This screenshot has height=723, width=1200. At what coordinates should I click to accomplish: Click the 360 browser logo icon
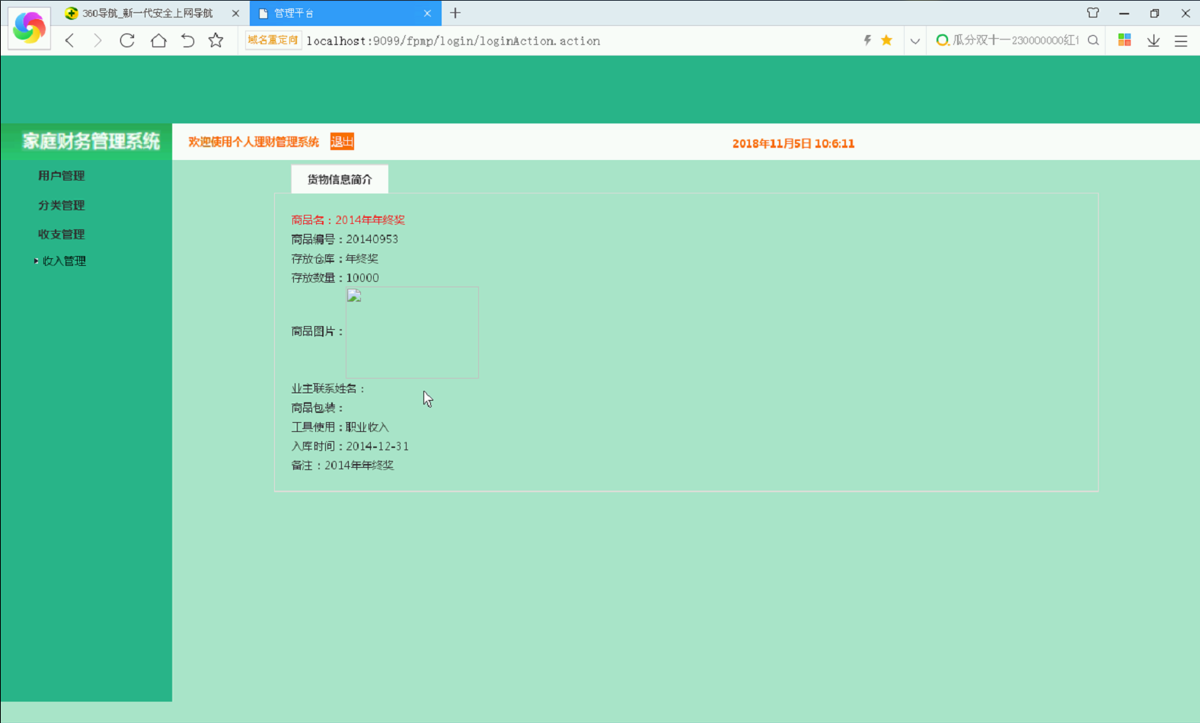click(30, 28)
